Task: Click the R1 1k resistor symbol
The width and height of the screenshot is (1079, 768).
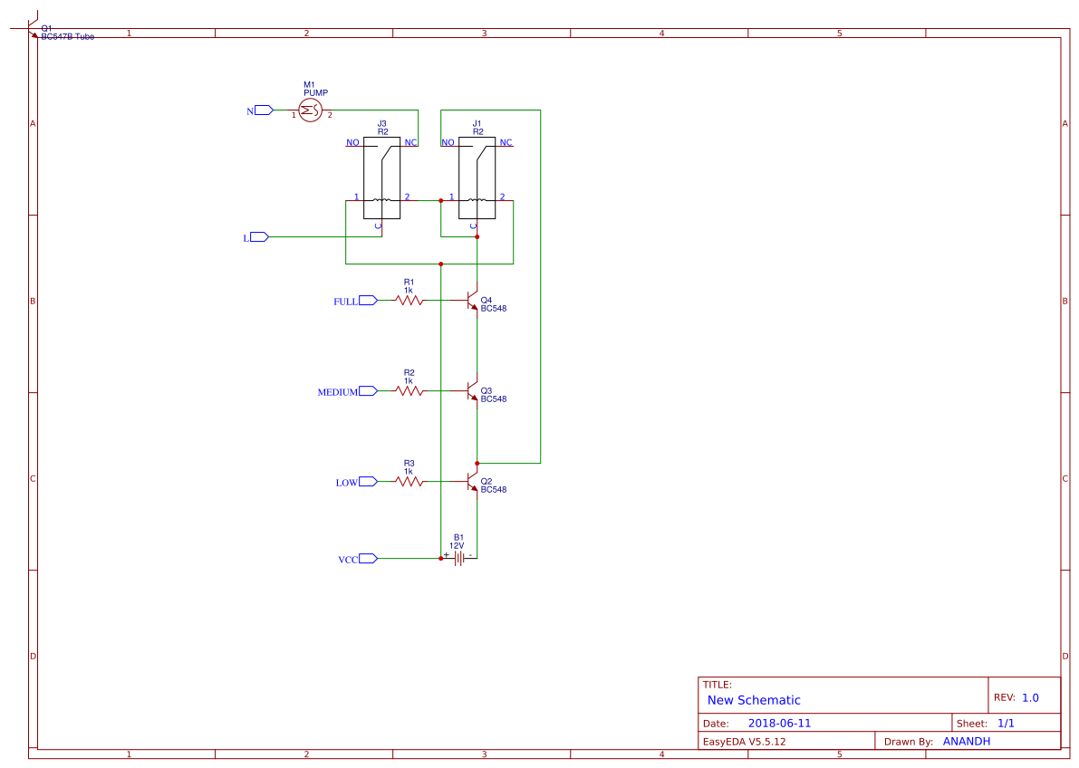Action: click(x=409, y=300)
